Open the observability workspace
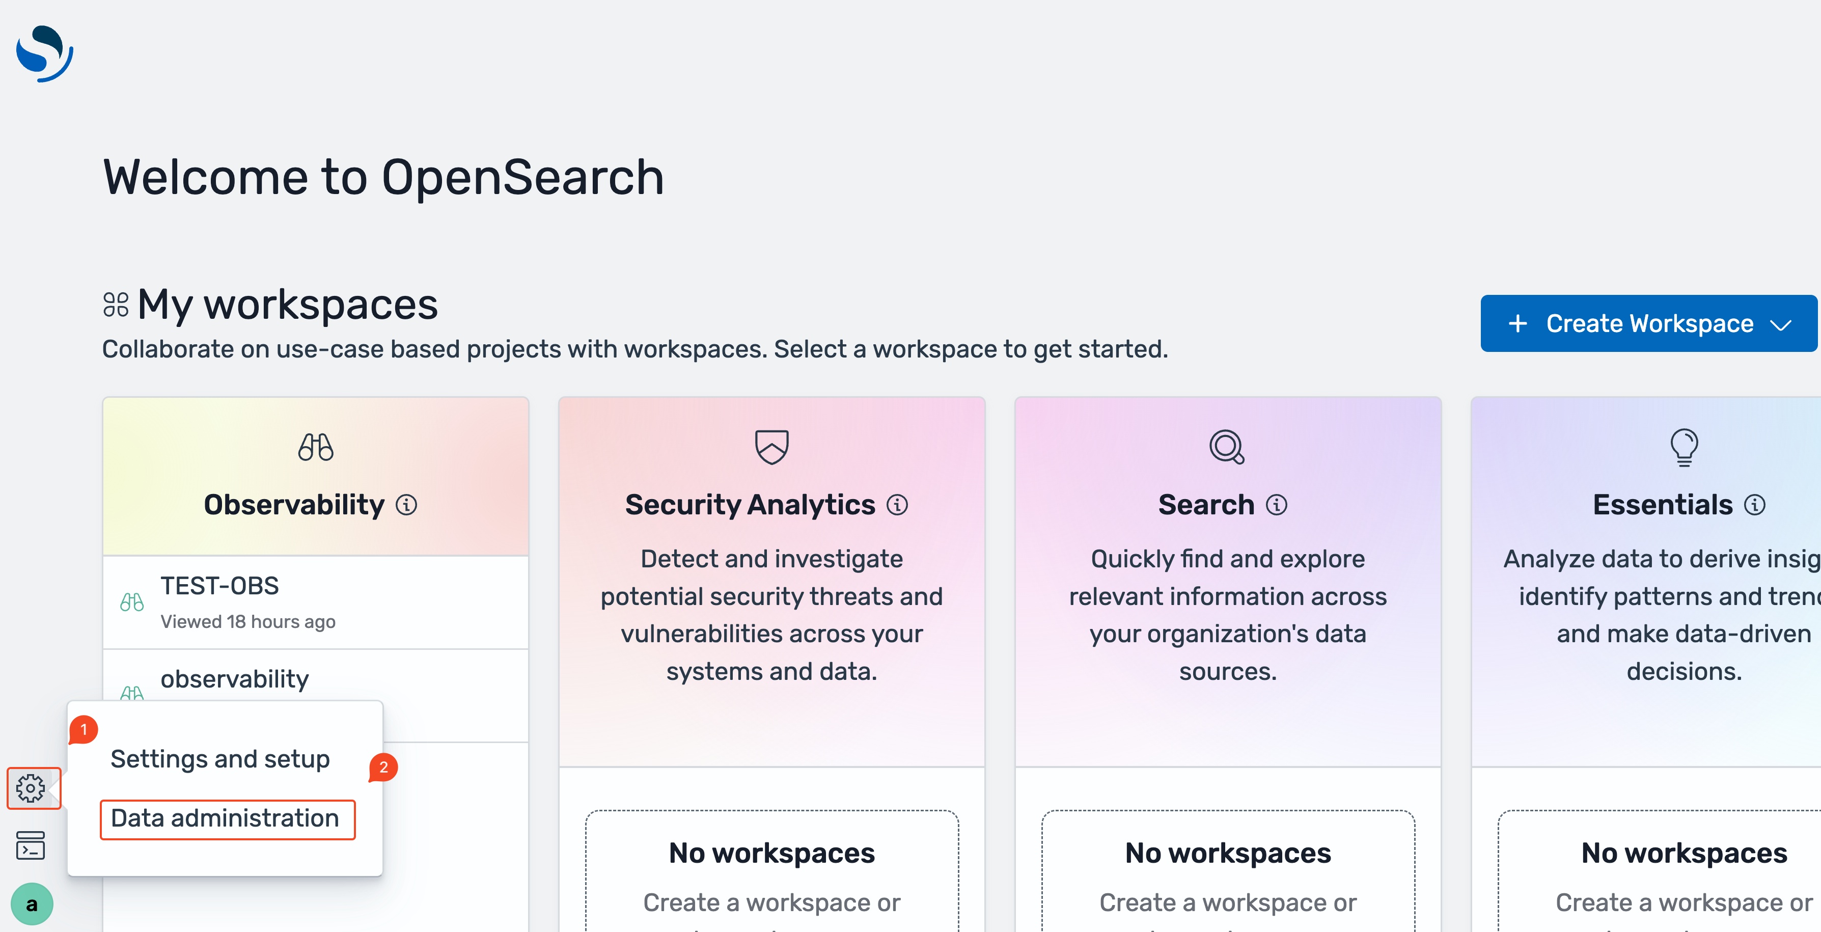The height and width of the screenshot is (932, 1821). pos(235,679)
